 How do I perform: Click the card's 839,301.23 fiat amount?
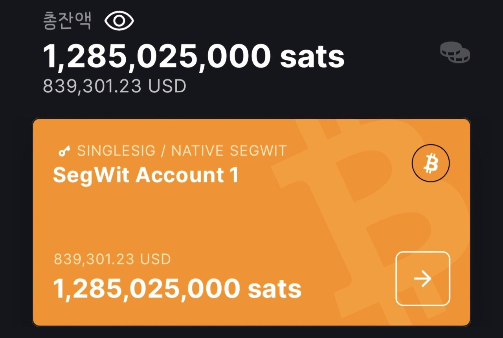tap(94, 259)
